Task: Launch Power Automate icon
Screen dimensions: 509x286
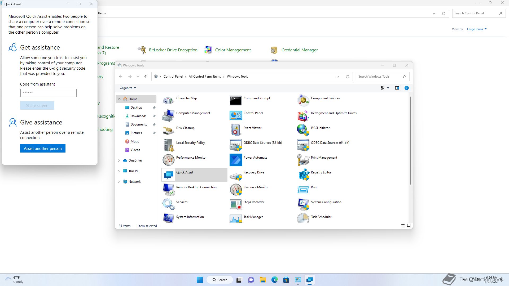Action: (236, 160)
